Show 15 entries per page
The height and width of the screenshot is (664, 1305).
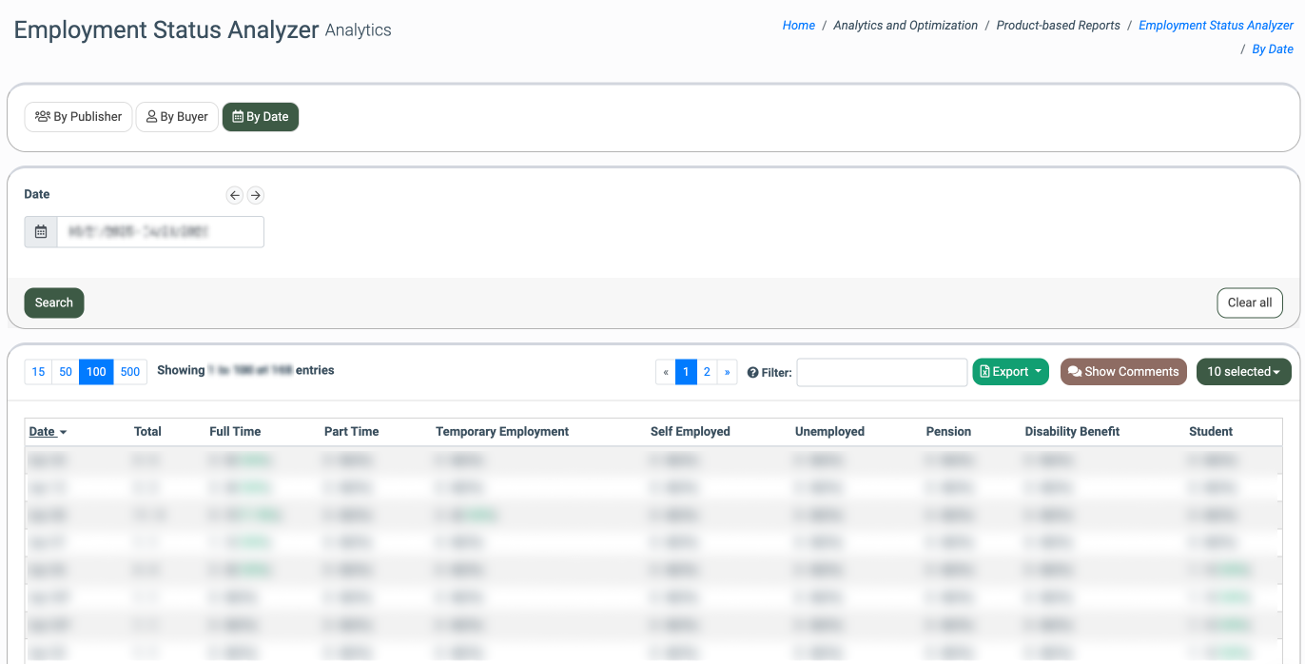click(38, 372)
